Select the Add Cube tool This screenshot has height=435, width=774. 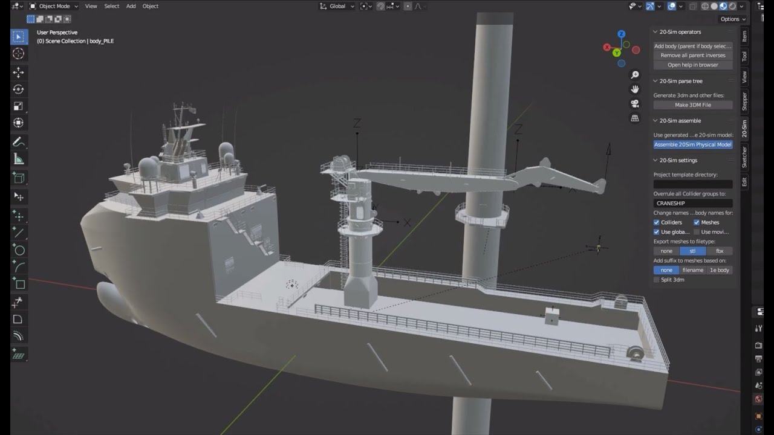click(x=19, y=178)
